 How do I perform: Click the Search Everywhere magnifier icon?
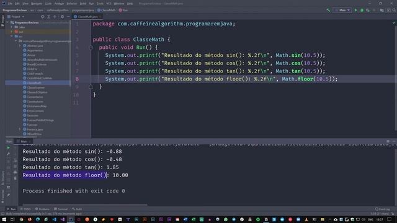(x=394, y=10)
